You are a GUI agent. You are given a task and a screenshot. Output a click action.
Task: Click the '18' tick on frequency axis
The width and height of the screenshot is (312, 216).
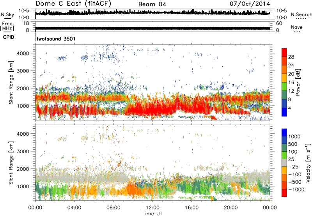(x=26, y=23)
